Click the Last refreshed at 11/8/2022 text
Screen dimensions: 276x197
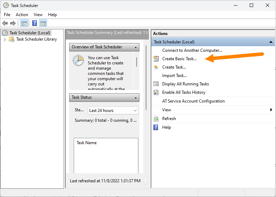pos(105,181)
